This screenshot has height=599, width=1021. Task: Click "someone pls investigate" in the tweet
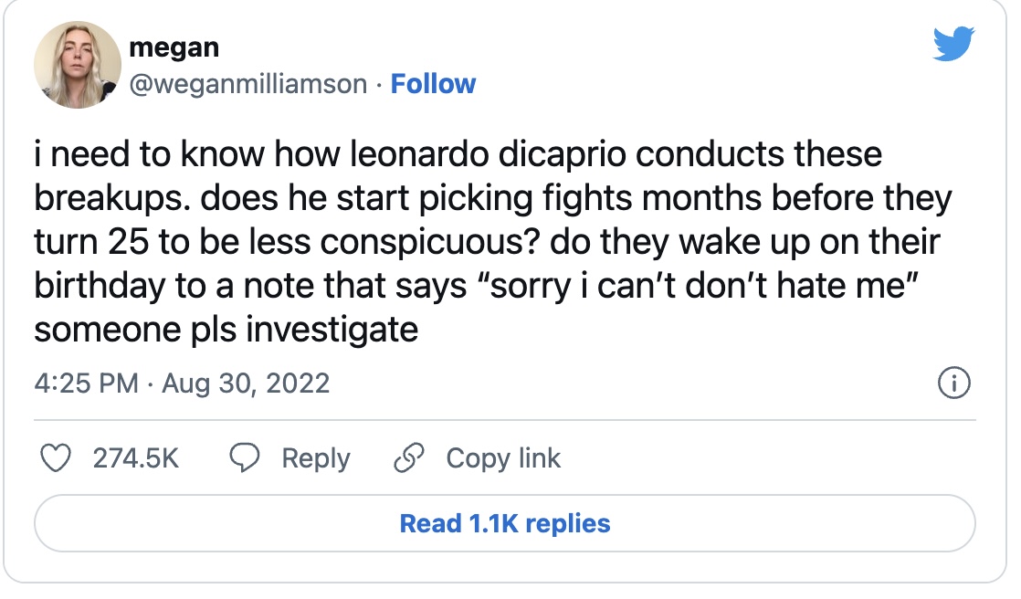(226, 329)
